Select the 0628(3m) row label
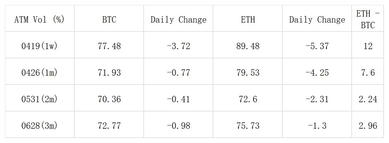The width and height of the screenshot is (389, 143). [39, 126]
